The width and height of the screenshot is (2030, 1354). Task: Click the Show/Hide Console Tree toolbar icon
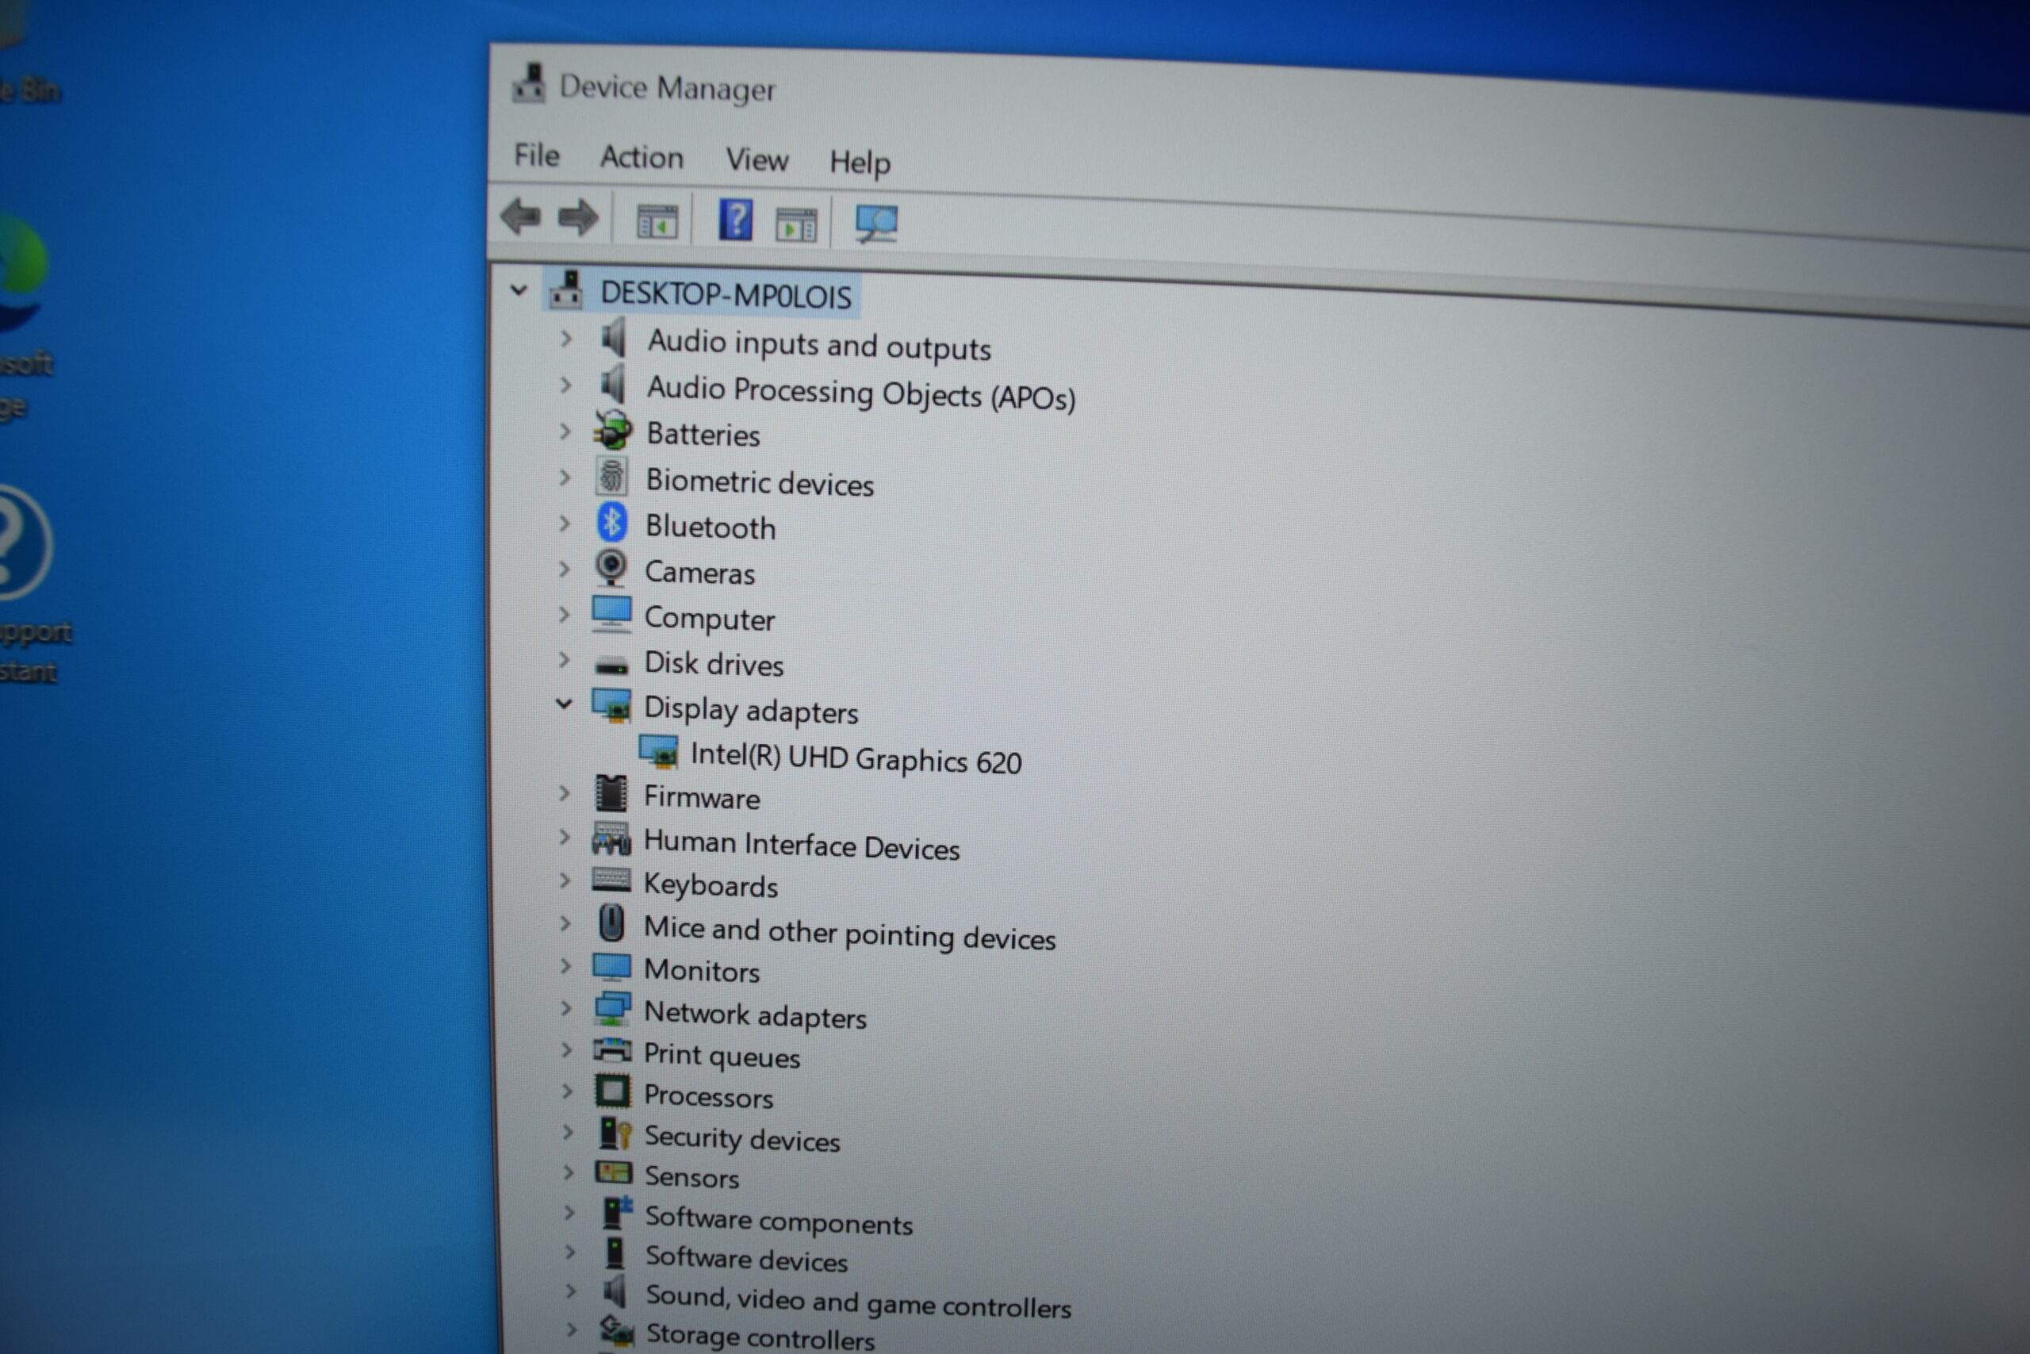[657, 222]
